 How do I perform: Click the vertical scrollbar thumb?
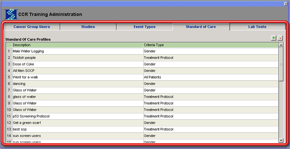(x=281, y=64)
